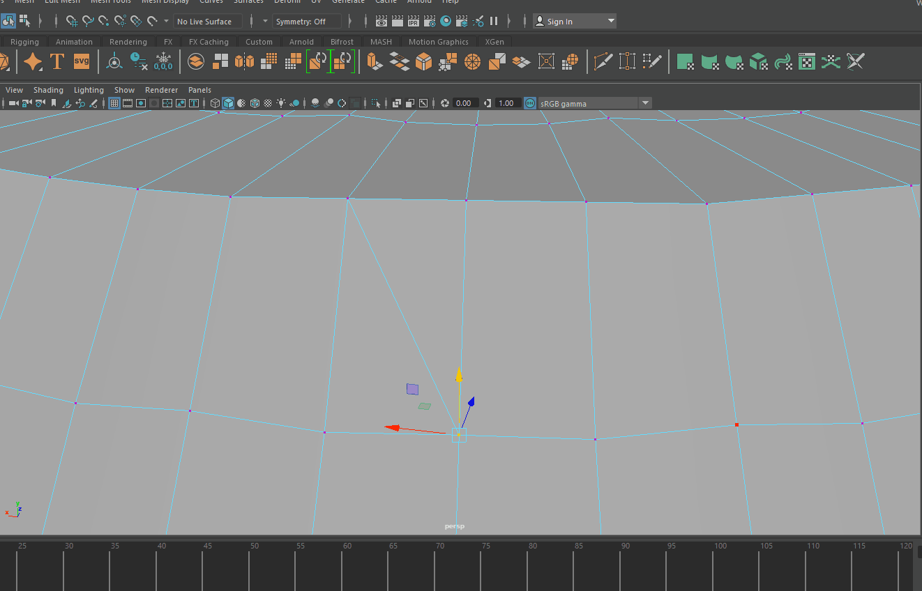The image size is (922, 591).
Task: Click the Render Current Frame clapperboard icon
Action: coord(397,22)
